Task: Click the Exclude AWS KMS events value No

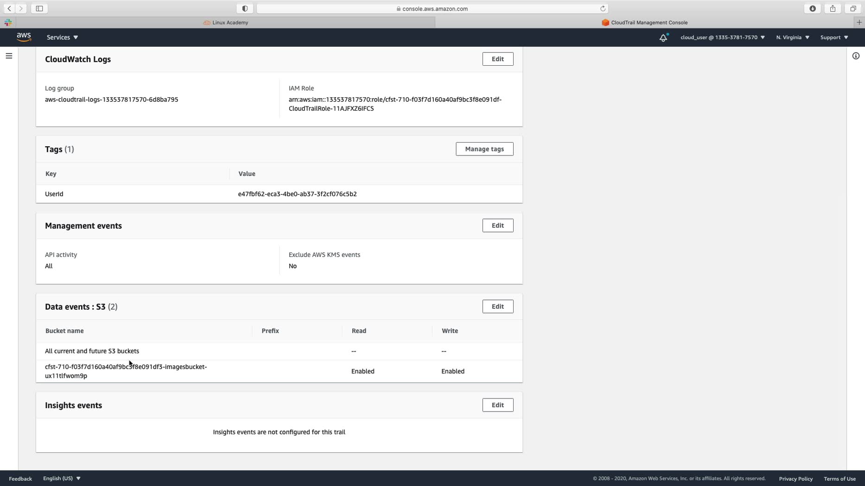Action: pyautogui.click(x=293, y=266)
